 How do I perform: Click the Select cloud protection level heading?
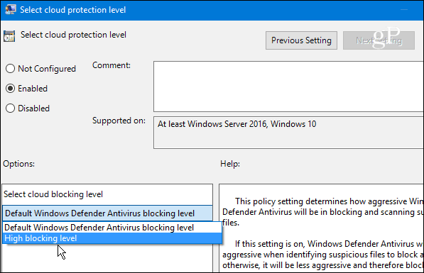pos(73,35)
